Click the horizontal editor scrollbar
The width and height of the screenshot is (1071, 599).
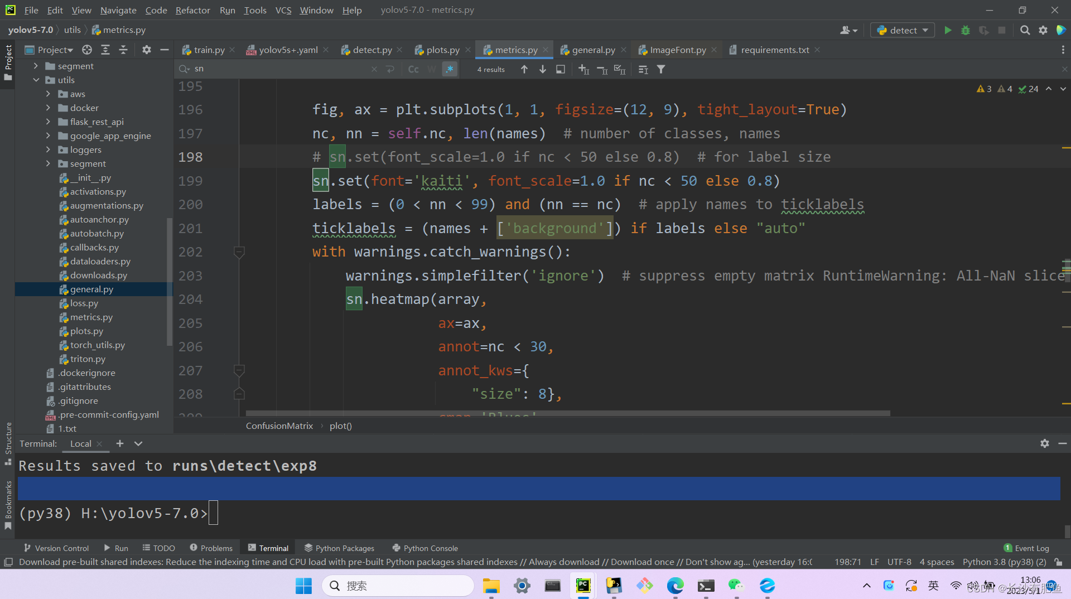tap(568, 413)
